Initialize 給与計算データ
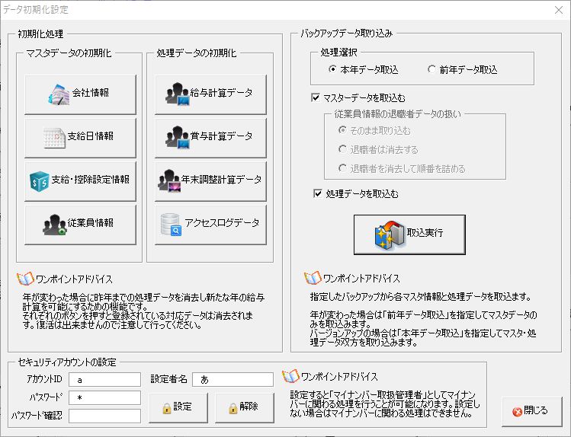This screenshot has width=571, height=437. coord(210,94)
